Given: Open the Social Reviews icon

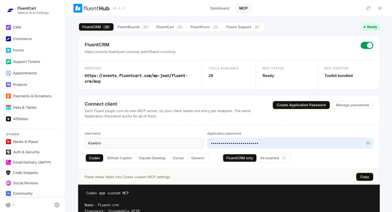Looking at the screenshot, I should [8, 183].
